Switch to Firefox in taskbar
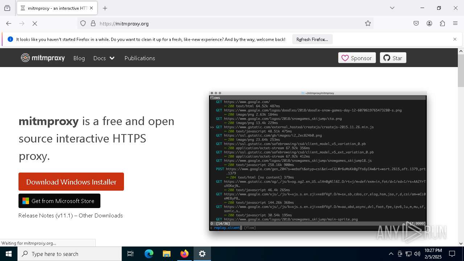 (185, 254)
